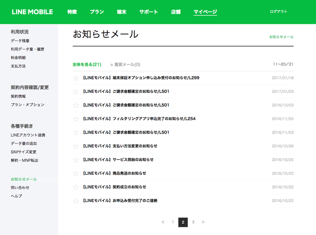Open 支払方法 in sidebar
316x235 pixels.
(x=18, y=66)
